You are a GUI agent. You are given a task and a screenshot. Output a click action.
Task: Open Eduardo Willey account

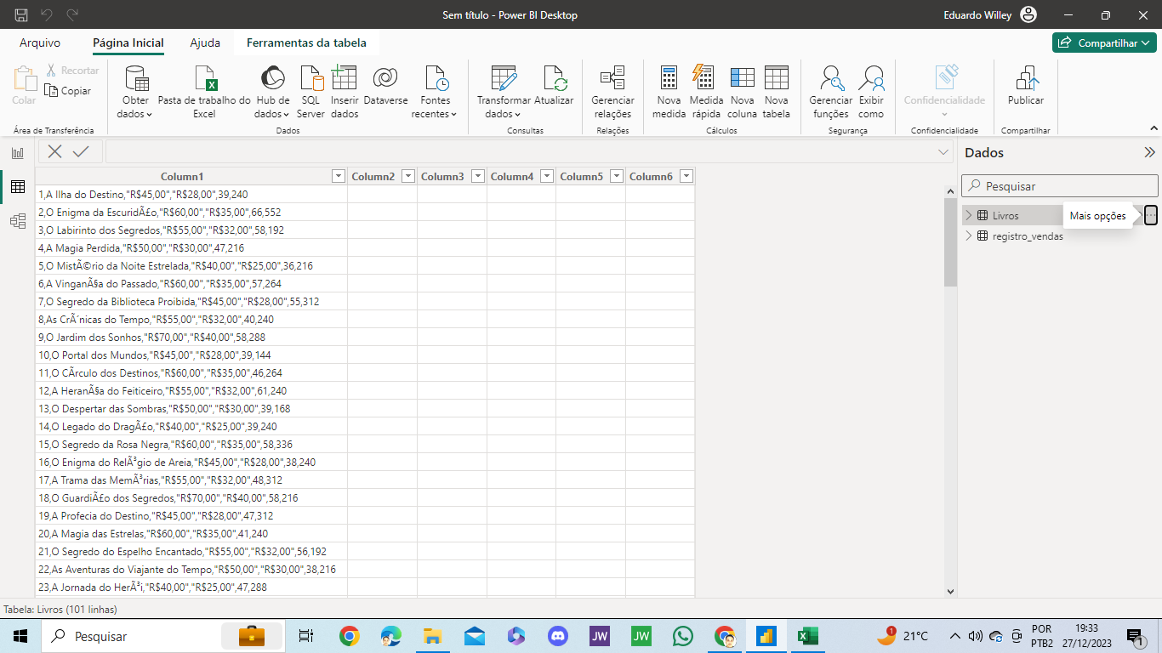point(991,15)
